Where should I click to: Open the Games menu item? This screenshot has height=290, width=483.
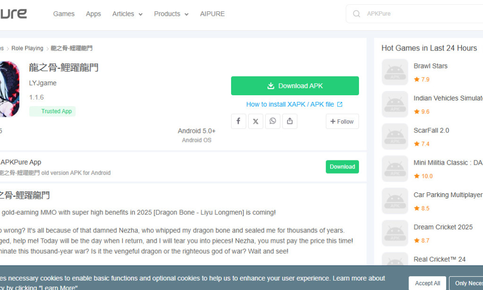tap(64, 14)
